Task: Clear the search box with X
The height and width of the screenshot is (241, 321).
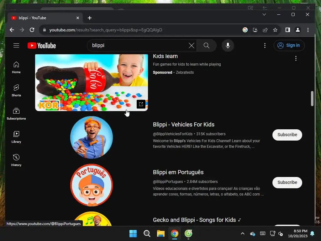Action: click(x=192, y=46)
